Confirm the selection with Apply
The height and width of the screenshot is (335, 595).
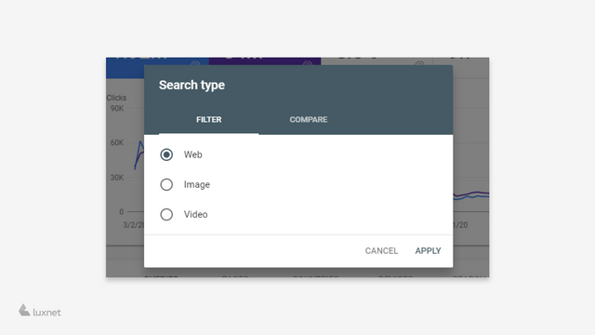(x=428, y=250)
